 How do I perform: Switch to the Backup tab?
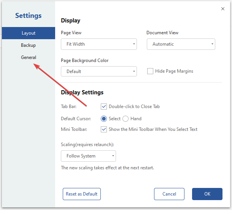29,45
